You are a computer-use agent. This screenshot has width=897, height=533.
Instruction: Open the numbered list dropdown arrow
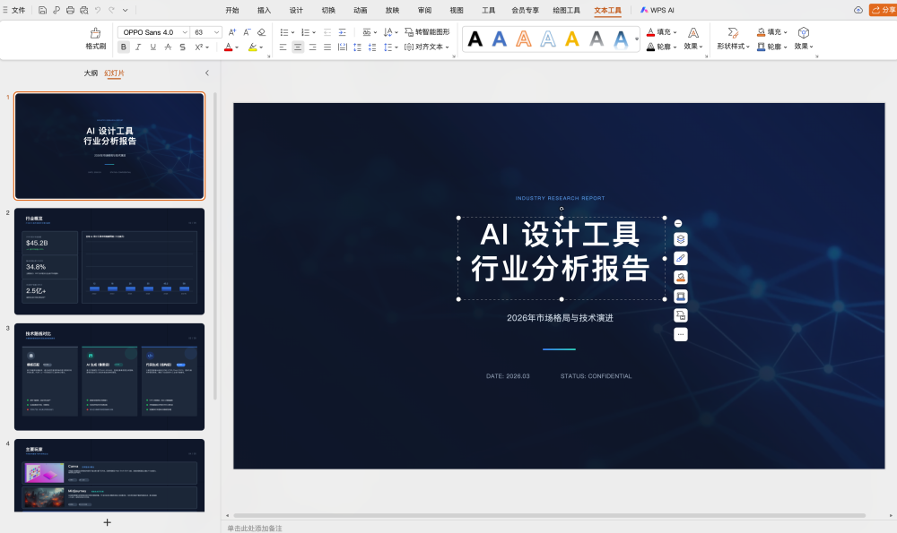click(x=314, y=32)
